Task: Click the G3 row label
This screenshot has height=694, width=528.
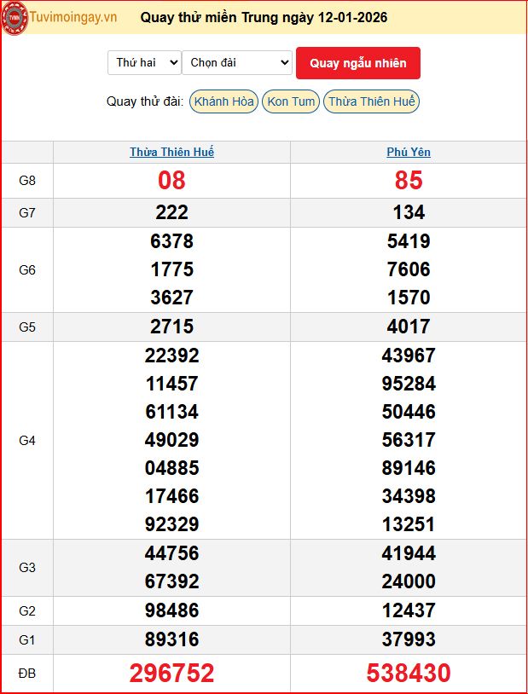Action: [x=27, y=568]
